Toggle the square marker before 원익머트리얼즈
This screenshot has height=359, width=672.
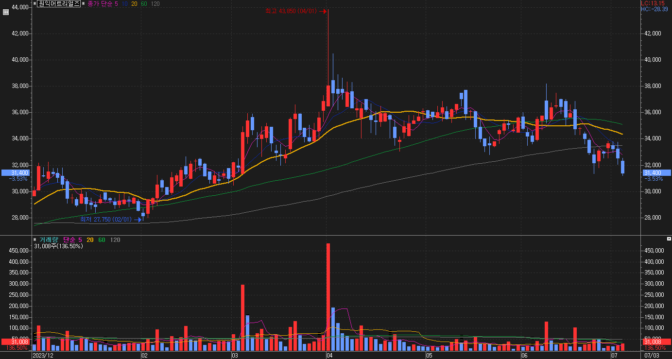pos(34,3)
